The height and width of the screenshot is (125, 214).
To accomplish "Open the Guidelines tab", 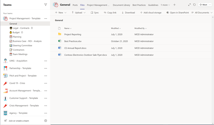I will pos(153,5).
